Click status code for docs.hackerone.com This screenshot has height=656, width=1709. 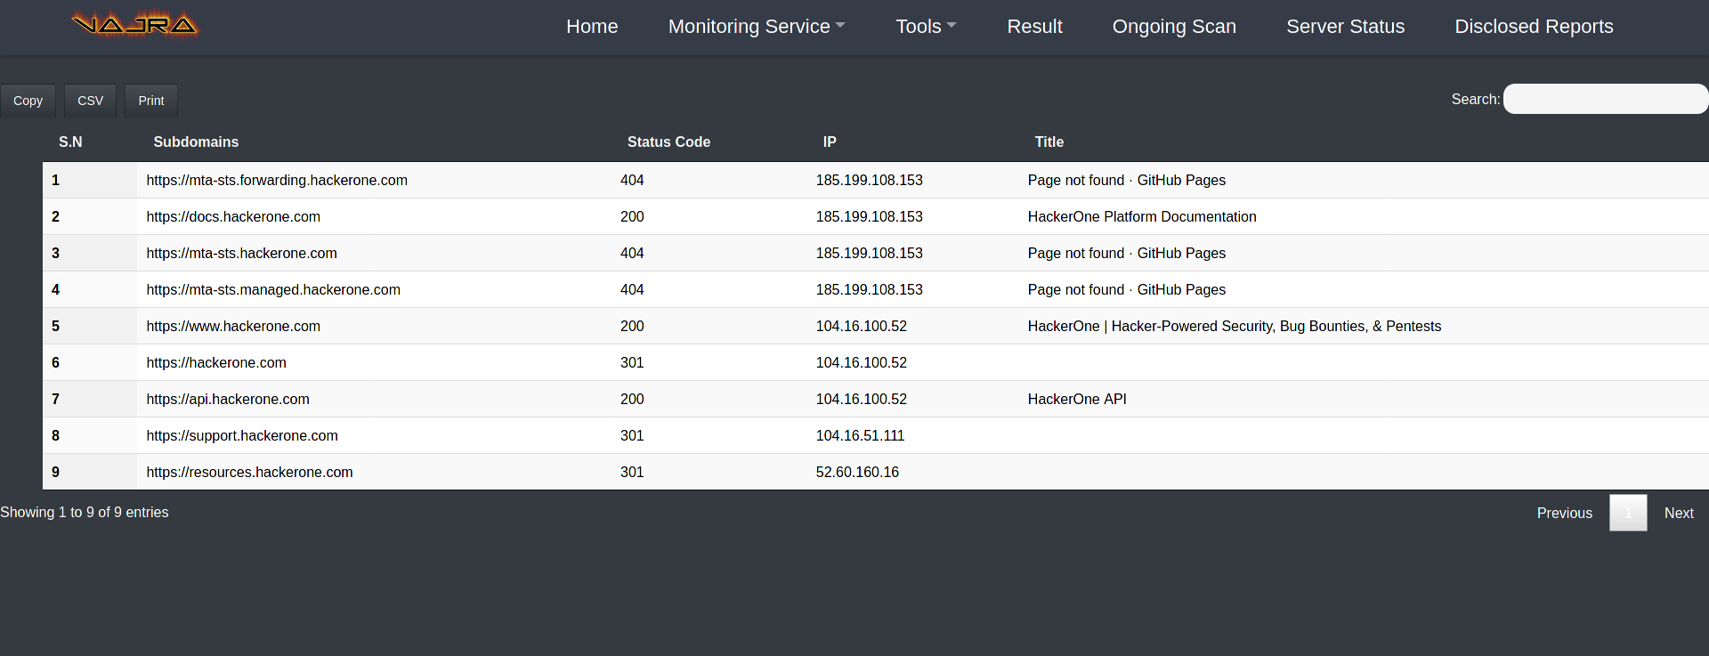pyautogui.click(x=632, y=216)
